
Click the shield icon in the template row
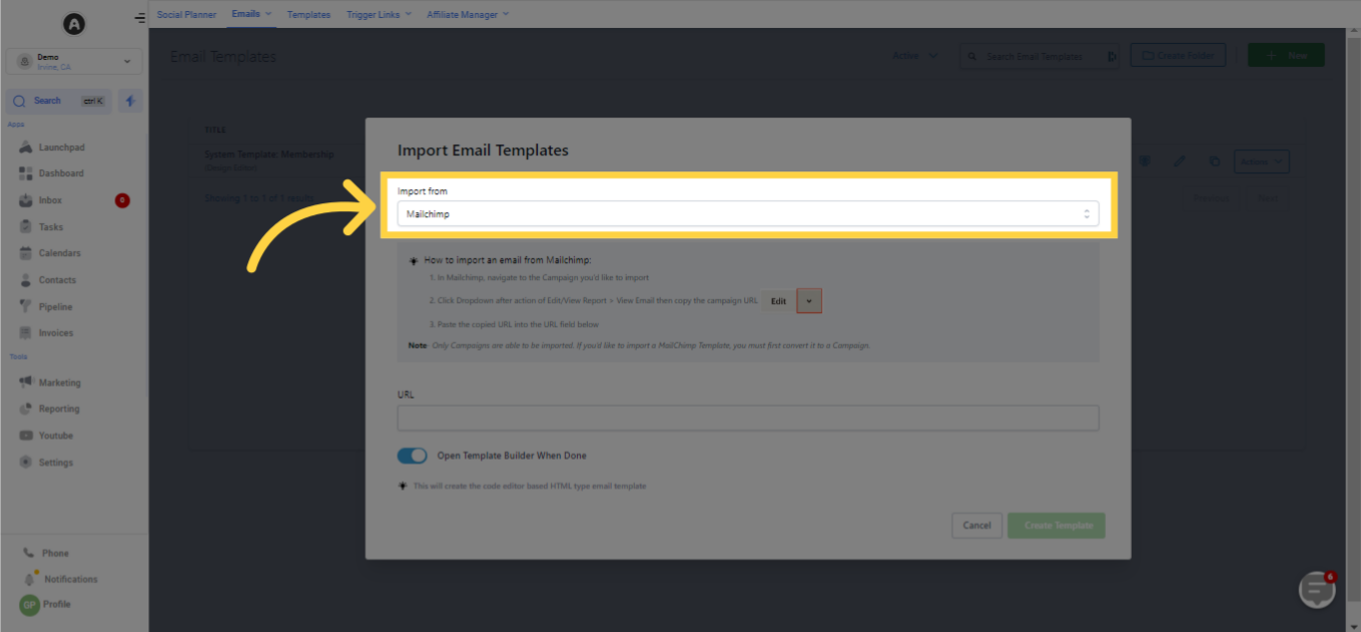click(1145, 160)
